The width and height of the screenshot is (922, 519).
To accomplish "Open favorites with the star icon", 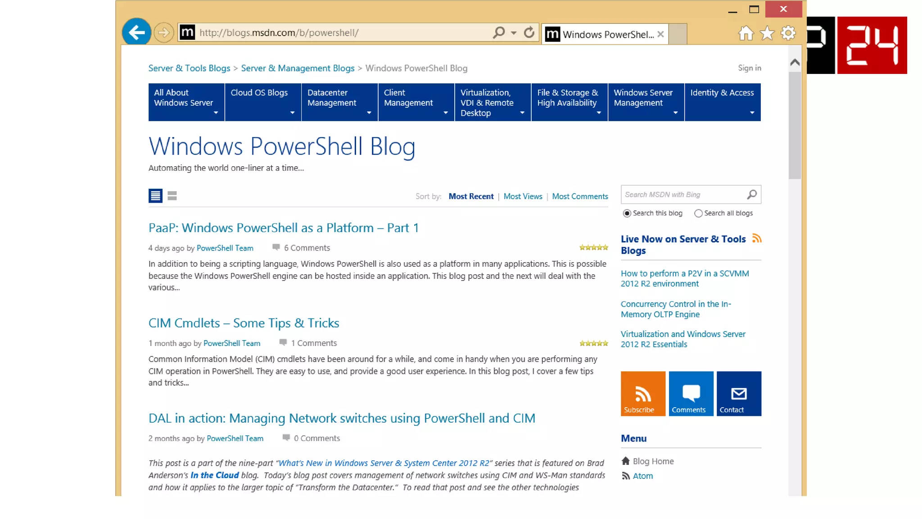I will [767, 33].
